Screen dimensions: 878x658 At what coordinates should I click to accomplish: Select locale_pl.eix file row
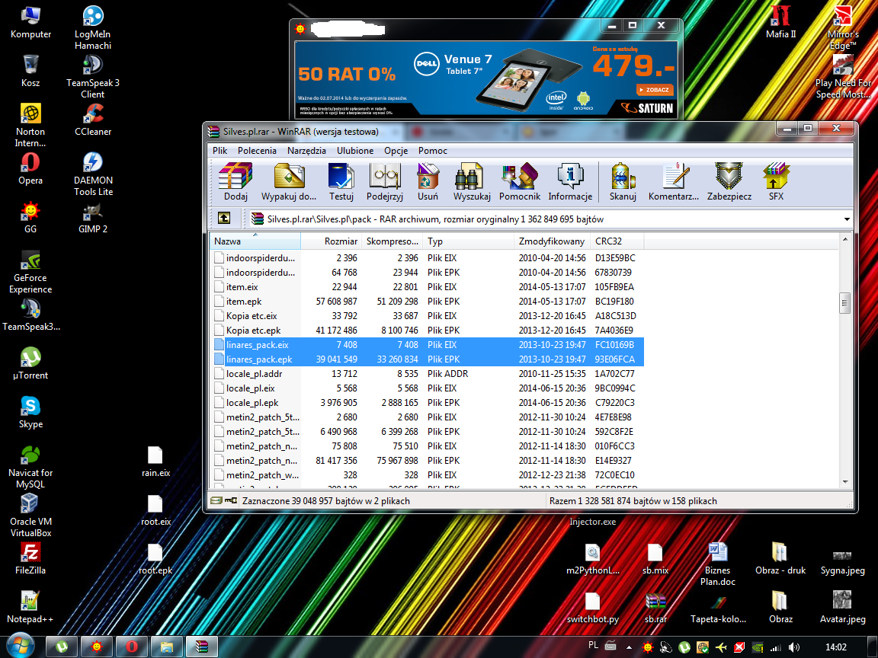click(x=427, y=388)
